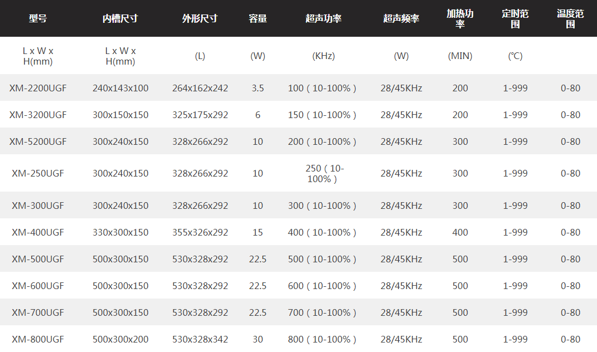Click 530x328x292 in the XM-700UGF row
Viewport: 597px width, 352px height.
pyautogui.click(x=200, y=312)
